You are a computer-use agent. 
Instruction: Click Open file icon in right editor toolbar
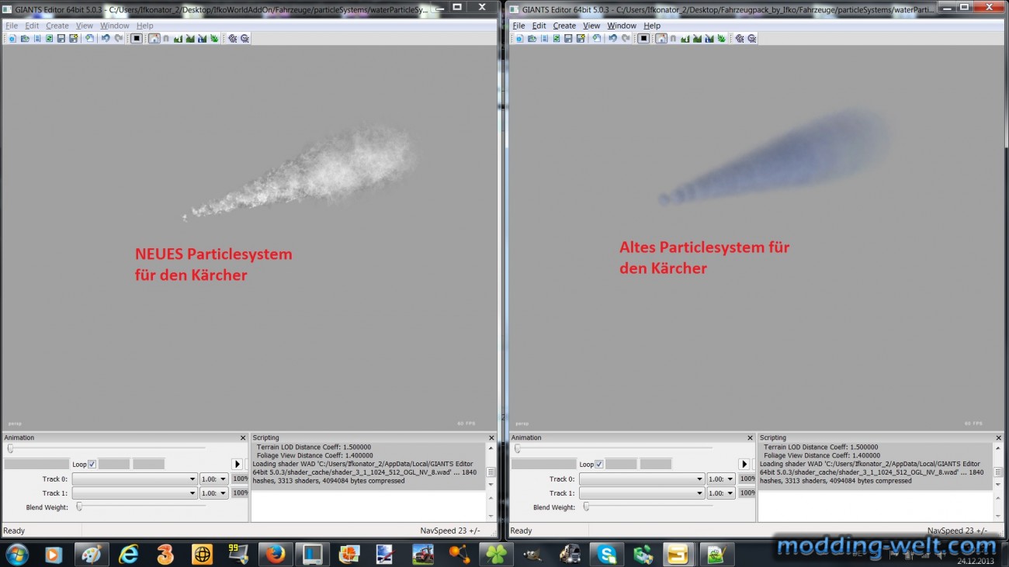pyautogui.click(x=532, y=38)
